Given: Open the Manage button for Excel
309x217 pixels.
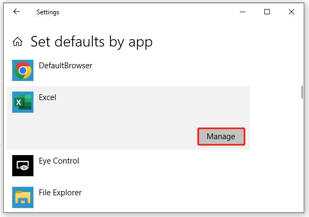Looking at the screenshot, I should pyautogui.click(x=221, y=137).
